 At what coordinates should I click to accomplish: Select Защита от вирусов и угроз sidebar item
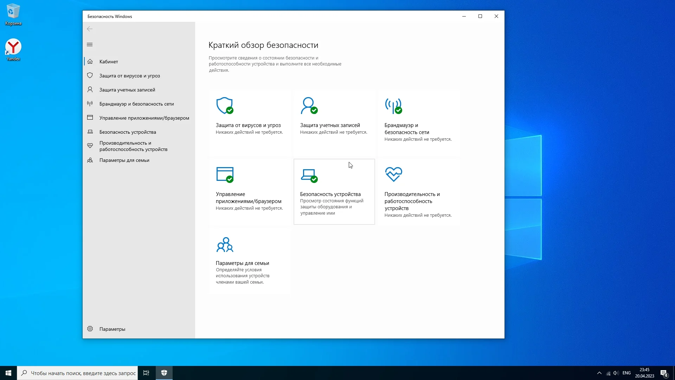pos(129,76)
